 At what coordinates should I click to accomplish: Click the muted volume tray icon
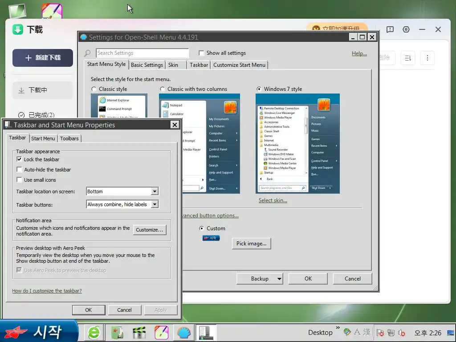[x=402, y=332]
